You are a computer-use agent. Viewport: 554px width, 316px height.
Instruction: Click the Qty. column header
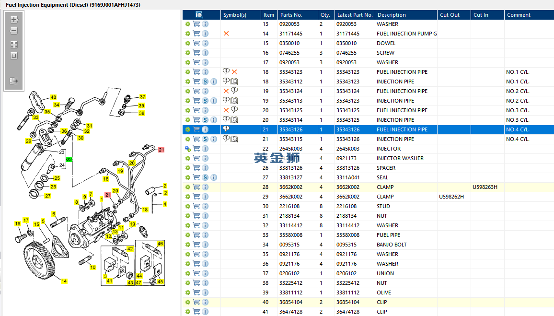[x=326, y=15]
